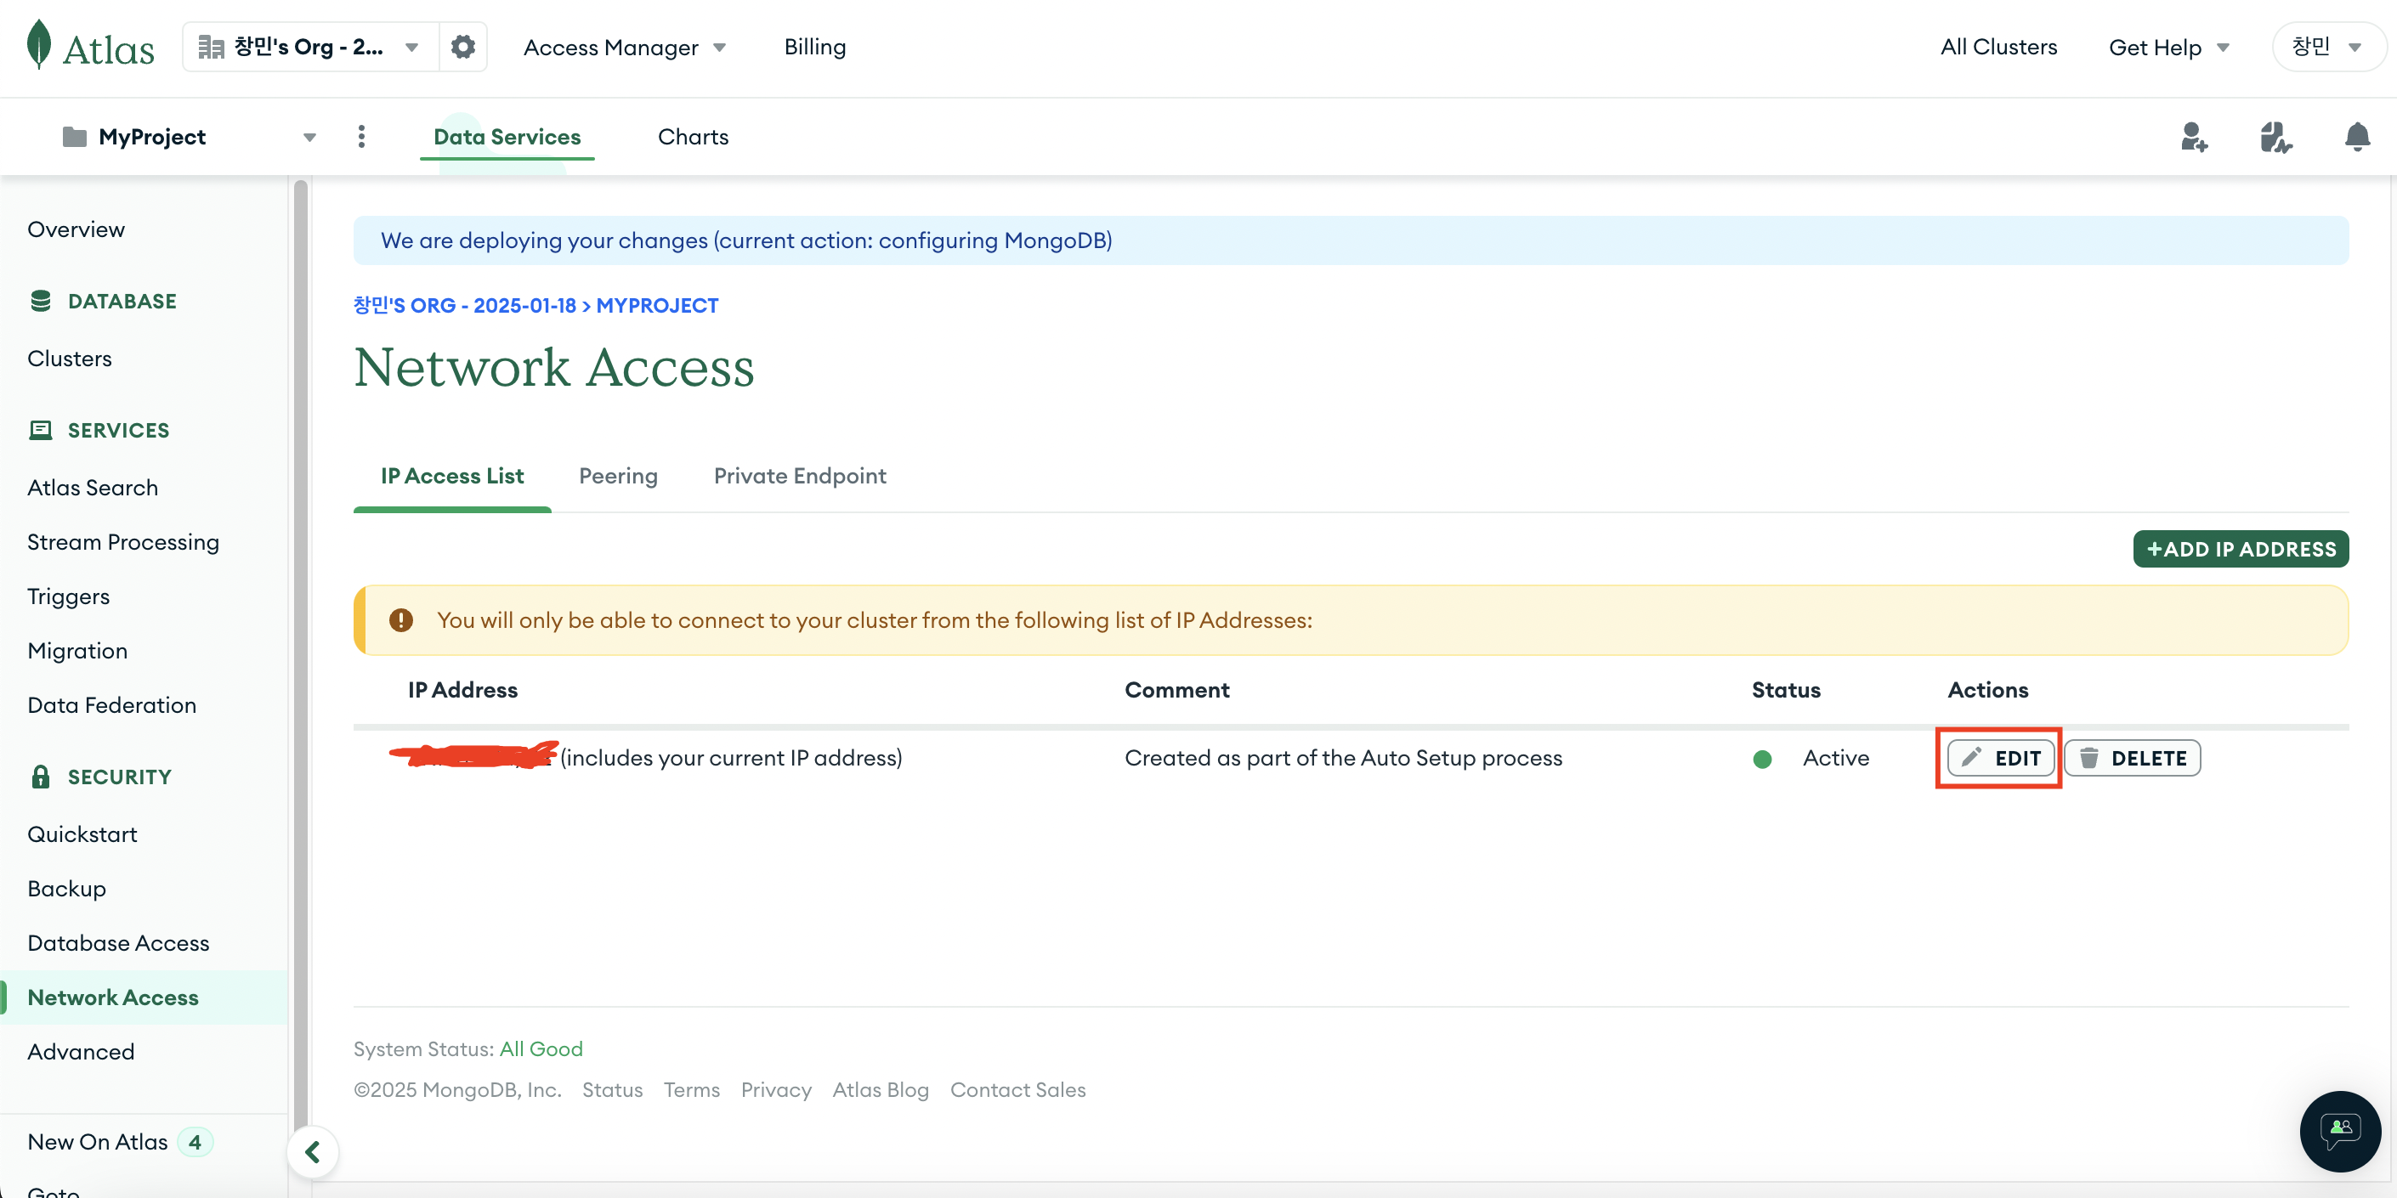Expand the Access Manager menu
This screenshot has width=2397, height=1198.
tap(625, 48)
